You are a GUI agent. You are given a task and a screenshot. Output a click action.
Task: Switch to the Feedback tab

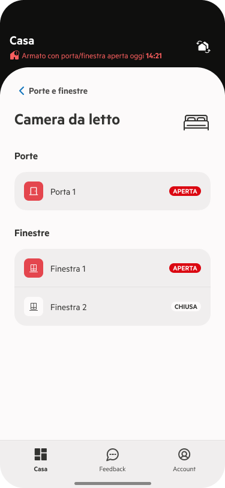tap(113, 460)
